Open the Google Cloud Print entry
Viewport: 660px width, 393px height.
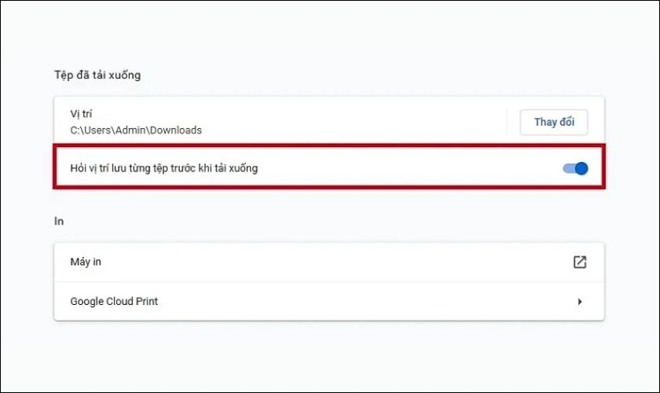pos(329,302)
